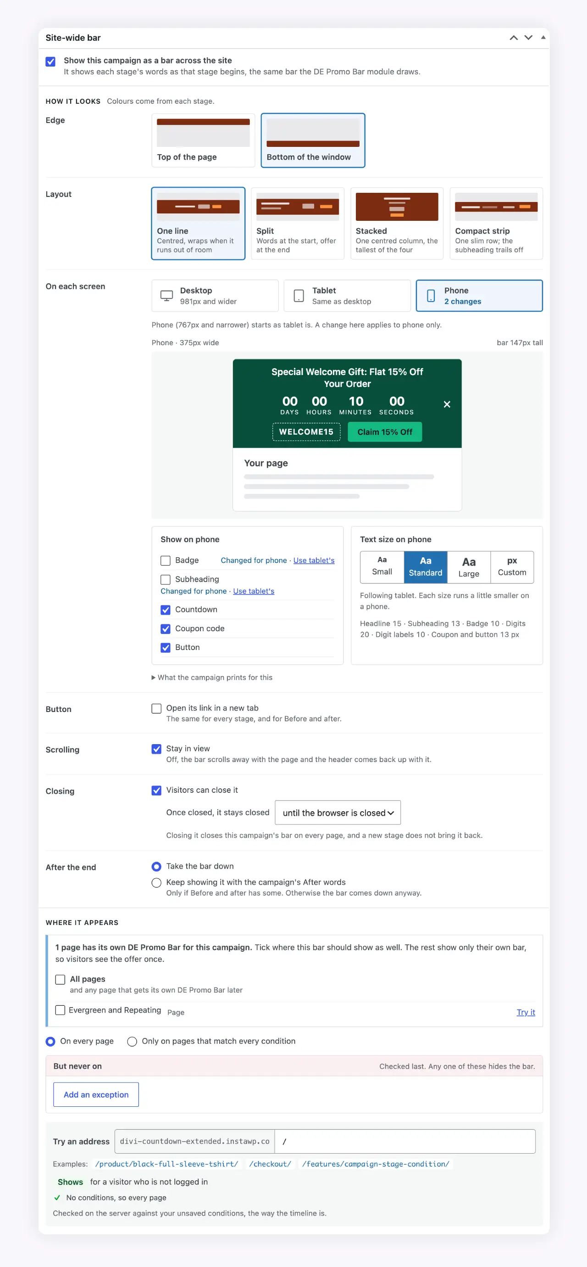Tick the Evergreen and Repeating page checkbox

[x=60, y=1010]
